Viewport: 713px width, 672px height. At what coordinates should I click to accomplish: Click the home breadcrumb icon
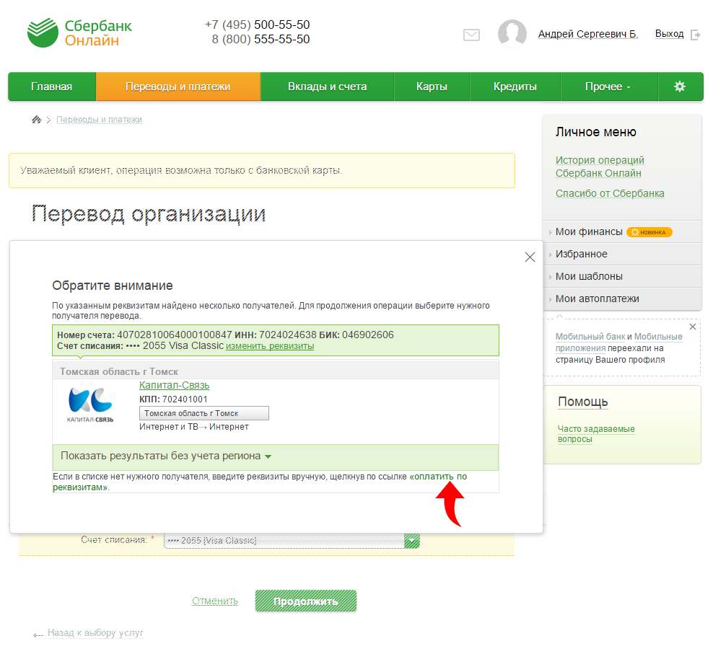coord(36,120)
